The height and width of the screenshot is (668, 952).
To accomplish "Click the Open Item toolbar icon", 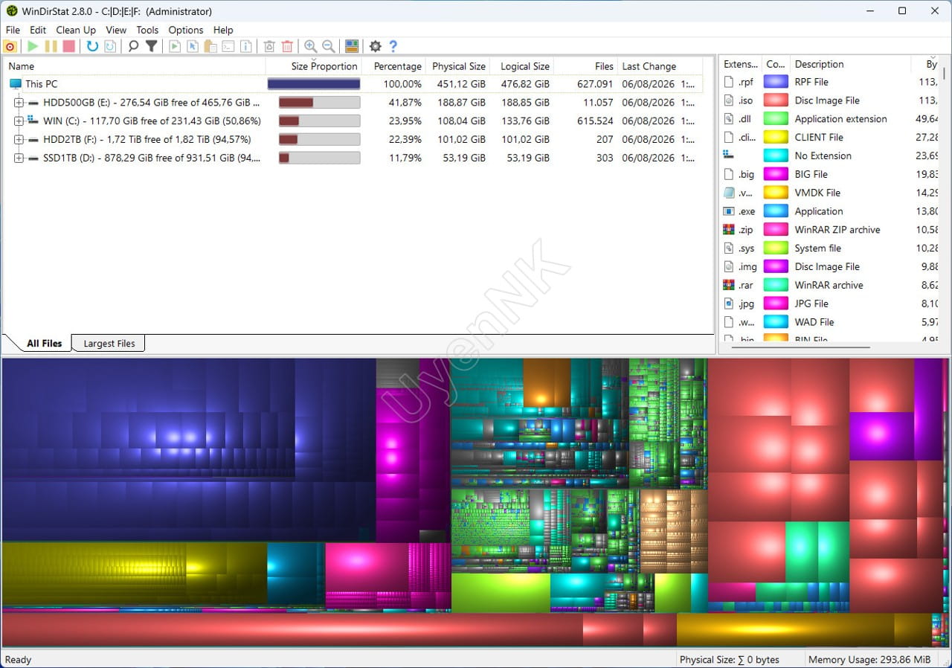I will [175, 46].
